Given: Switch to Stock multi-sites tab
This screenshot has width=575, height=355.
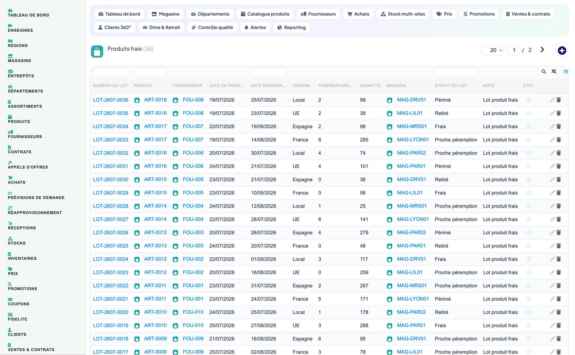Looking at the screenshot, I should [x=403, y=14].
